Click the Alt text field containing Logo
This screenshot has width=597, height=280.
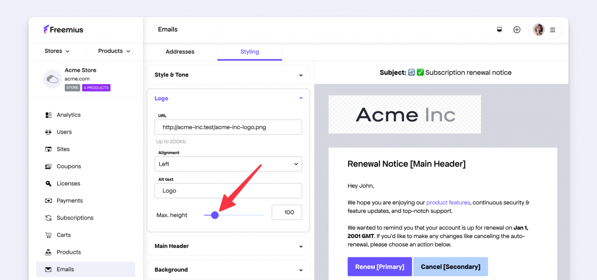(x=228, y=191)
